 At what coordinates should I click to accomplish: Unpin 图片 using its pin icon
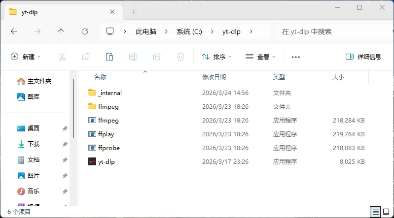point(65,176)
